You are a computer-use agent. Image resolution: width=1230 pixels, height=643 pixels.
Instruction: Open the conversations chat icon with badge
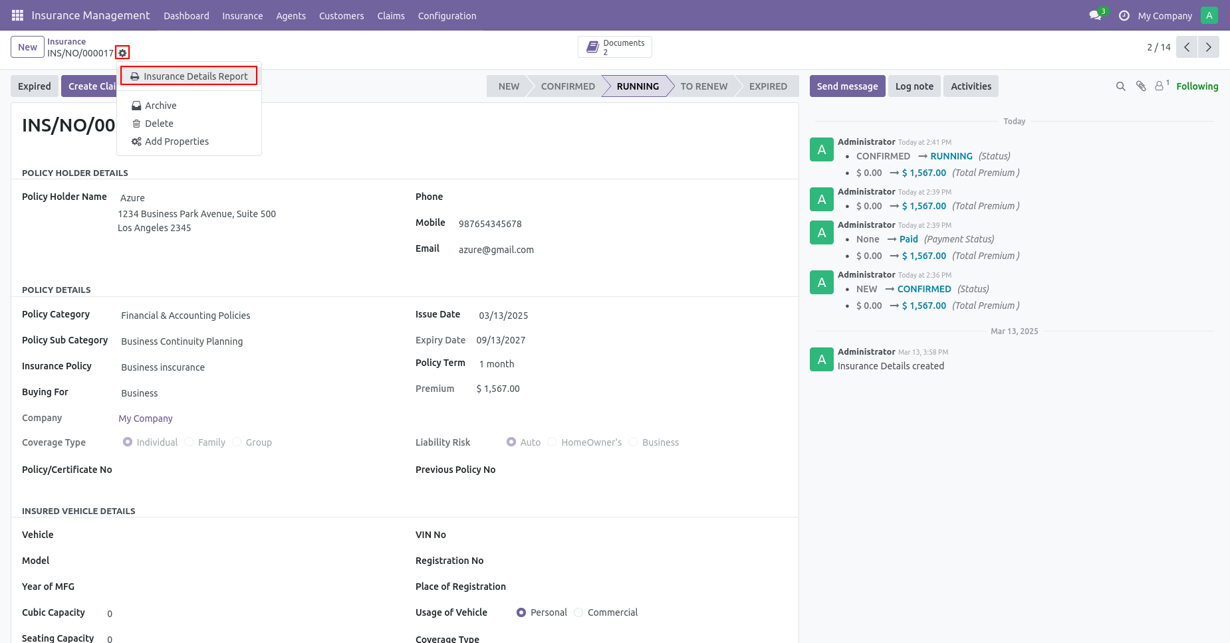pyautogui.click(x=1095, y=15)
